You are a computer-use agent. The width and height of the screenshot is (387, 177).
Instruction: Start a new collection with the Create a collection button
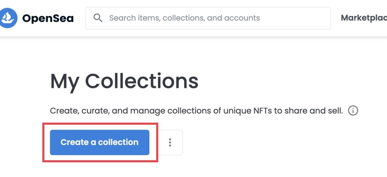point(99,143)
